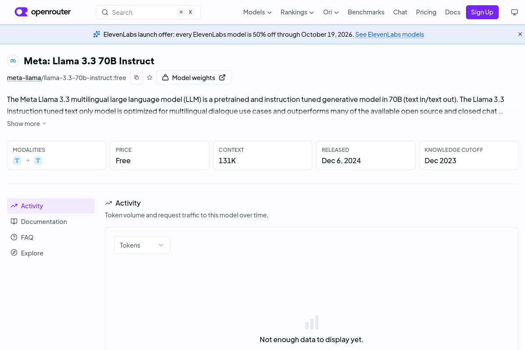Click the output text modality icon
Image resolution: width=525 pixels, height=350 pixels.
(x=38, y=161)
